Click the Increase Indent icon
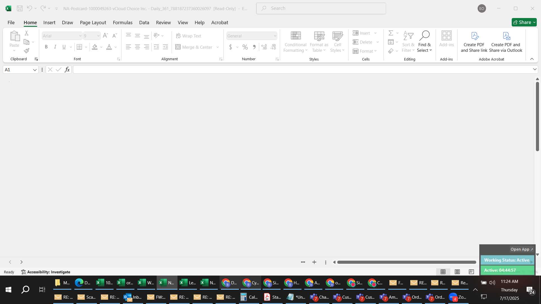 point(165,47)
